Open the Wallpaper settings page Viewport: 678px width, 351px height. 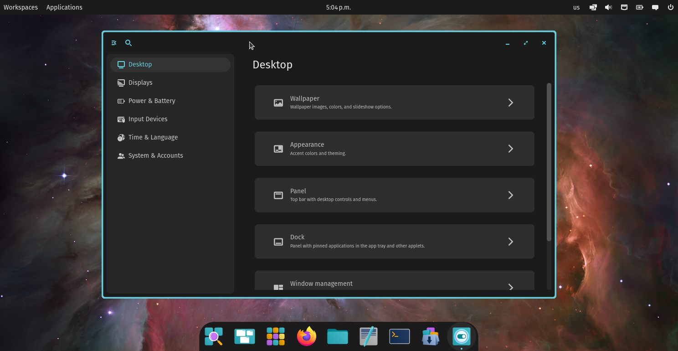click(x=395, y=103)
